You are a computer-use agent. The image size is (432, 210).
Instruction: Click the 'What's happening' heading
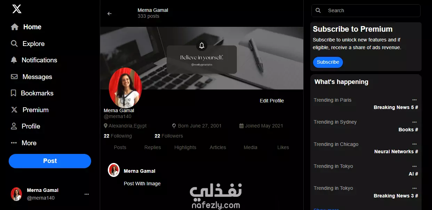tap(341, 82)
